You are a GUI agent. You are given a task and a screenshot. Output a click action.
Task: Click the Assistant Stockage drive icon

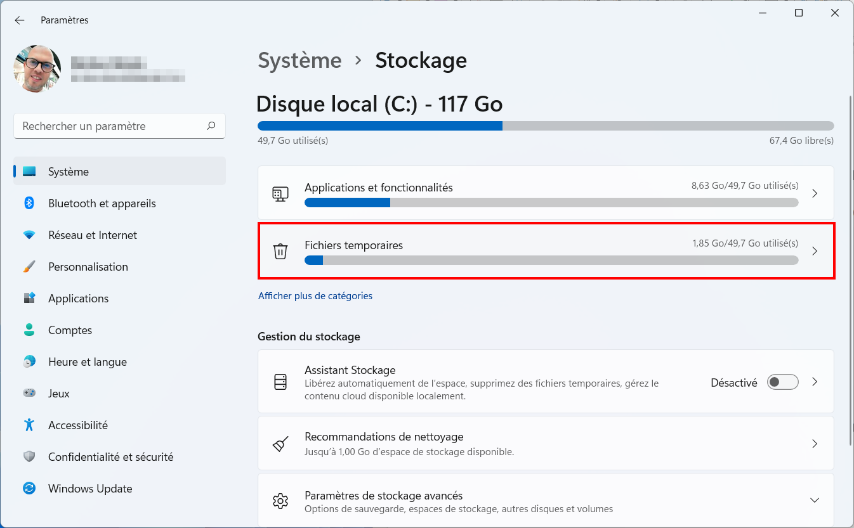280,382
